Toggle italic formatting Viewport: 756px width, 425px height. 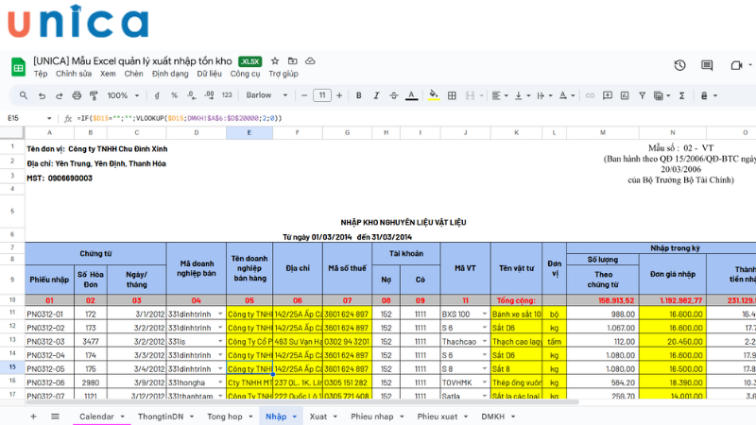coord(376,95)
